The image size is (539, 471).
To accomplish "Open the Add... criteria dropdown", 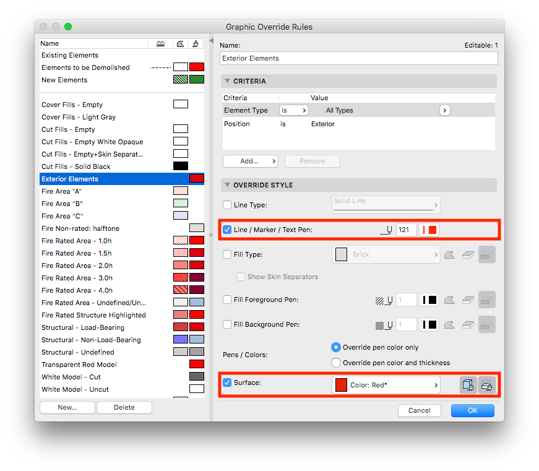I will pyautogui.click(x=251, y=162).
